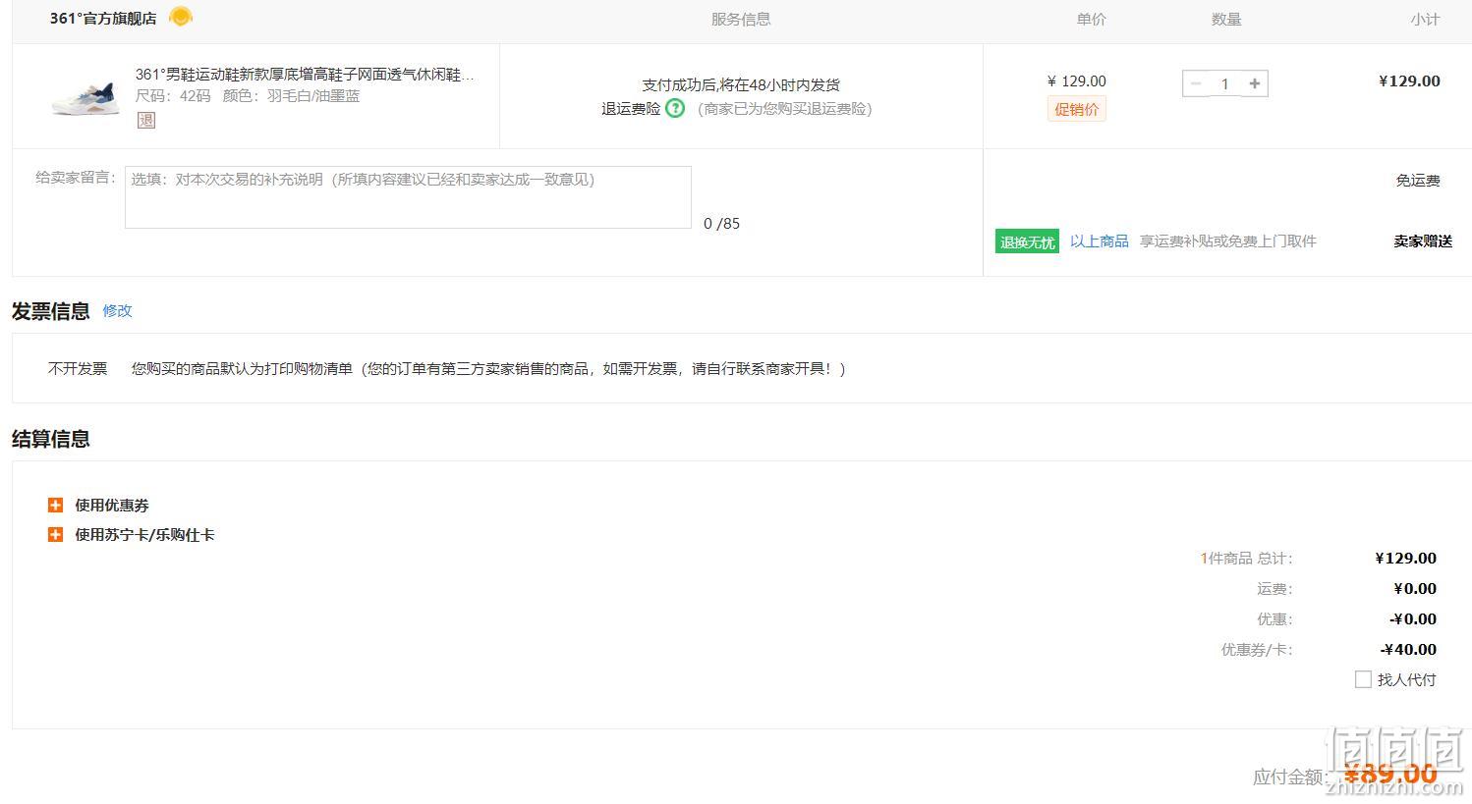Viewport: 1472px width, 804px height.
Task: Click the 免运费 shipping text
Action: coord(1418,180)
